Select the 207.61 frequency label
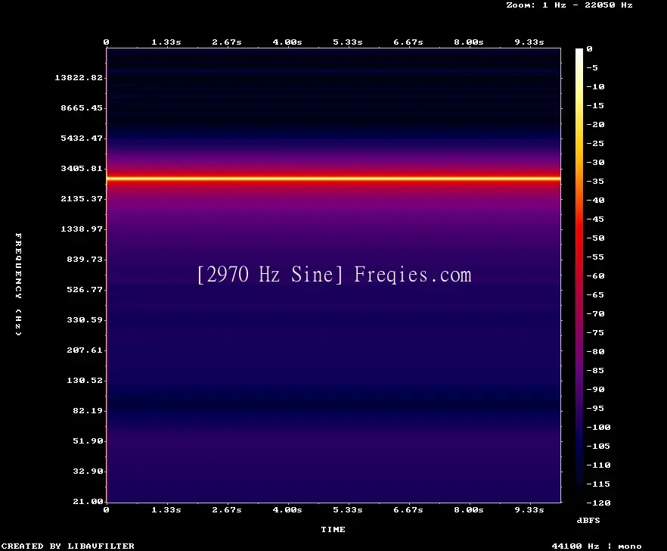Image resolution: width=667 pixels, height=551 pixels. click(85, 350)
